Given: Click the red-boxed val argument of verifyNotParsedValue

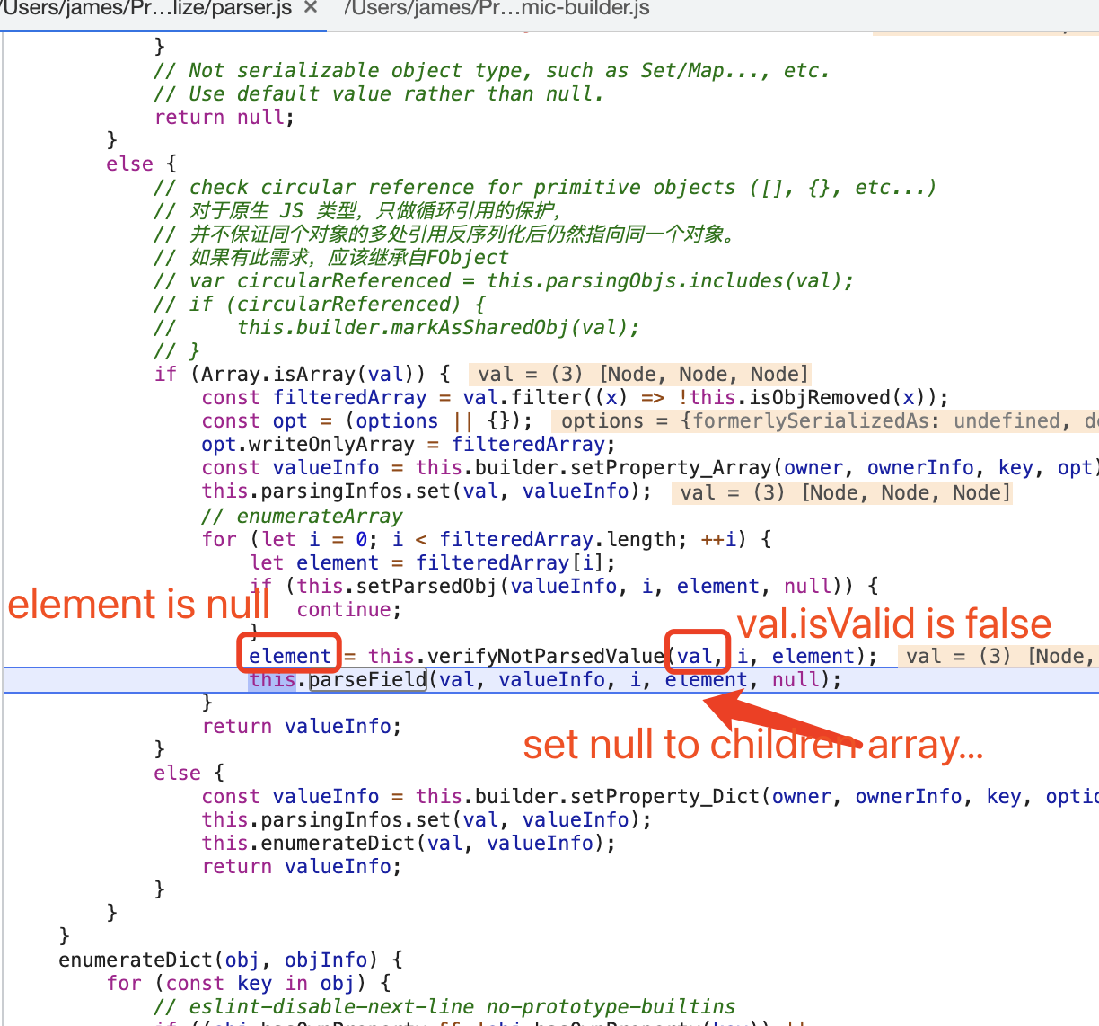Looking at the screenshot, I should [696, 656].
